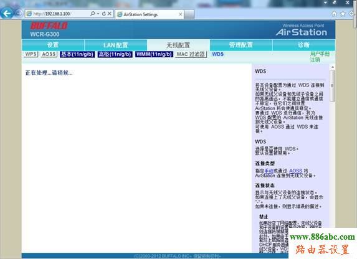Screen dimensions: 357x259
Task: Open the browser tools gear icon
Action: pyautogui.click(x=351, y=14)
